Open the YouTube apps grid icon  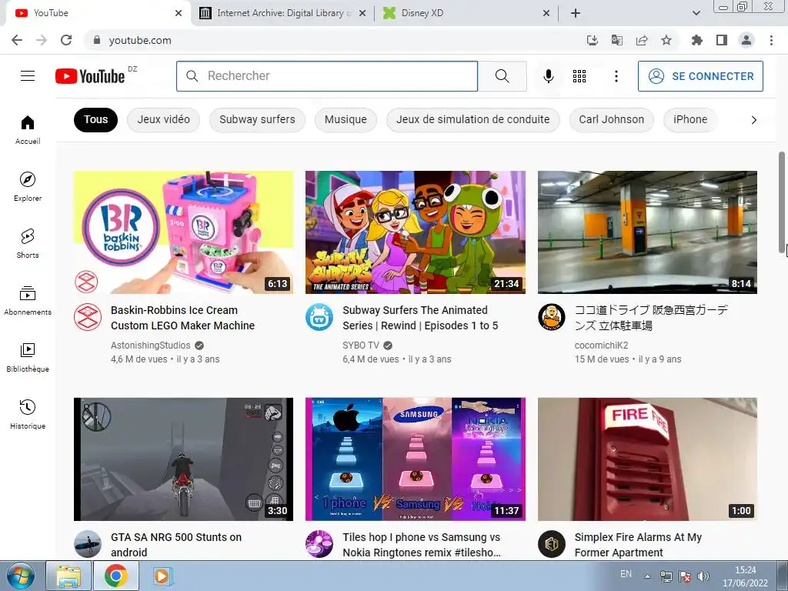click(x=579, y=76)
